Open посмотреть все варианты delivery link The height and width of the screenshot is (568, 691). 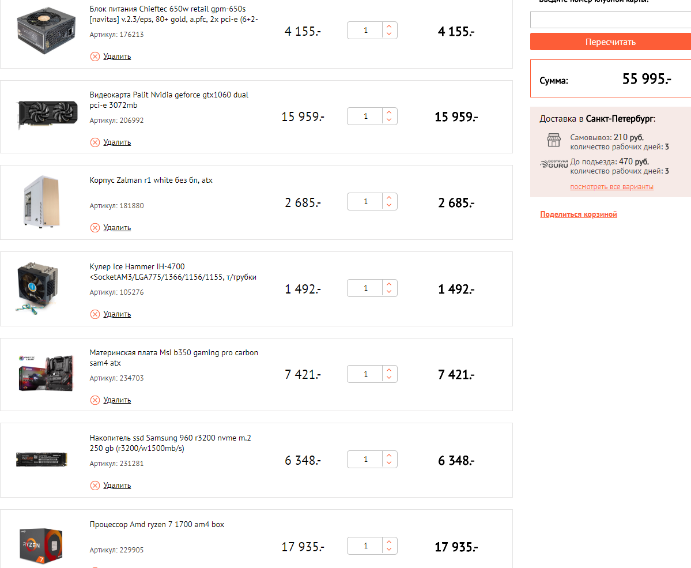coord(611,187)
